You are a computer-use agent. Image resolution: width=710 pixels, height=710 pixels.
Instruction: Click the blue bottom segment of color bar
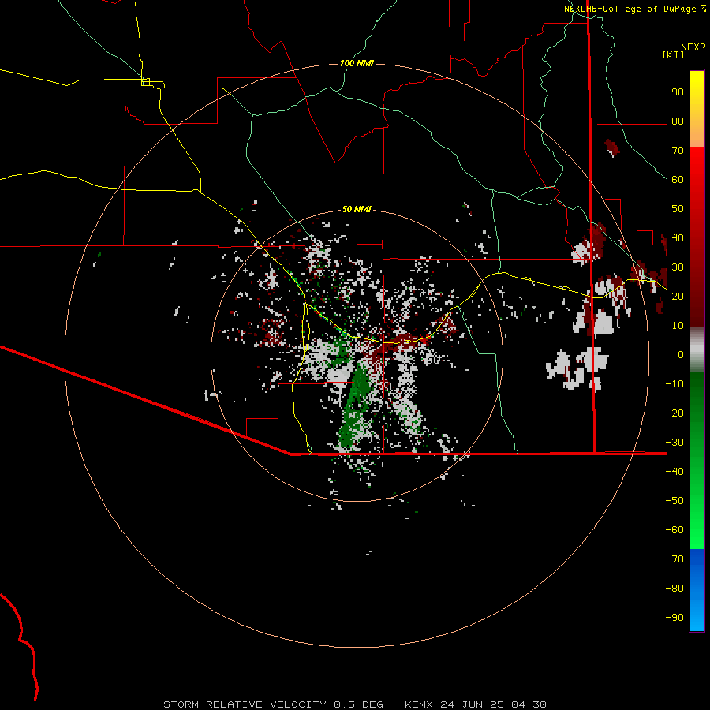697,589
